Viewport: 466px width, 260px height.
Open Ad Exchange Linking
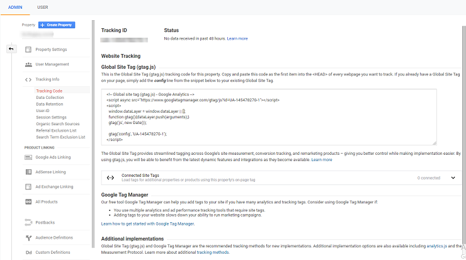click(x=54, y=186)
